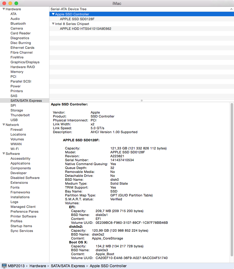
Task: Click Hardware in the bottom path bar
Action: point(38,266)
